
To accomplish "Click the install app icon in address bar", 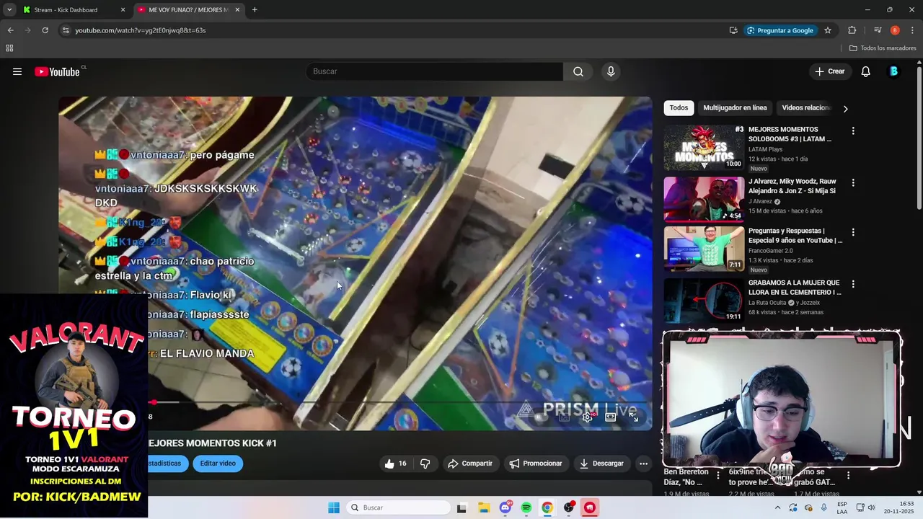I will 733,30.
